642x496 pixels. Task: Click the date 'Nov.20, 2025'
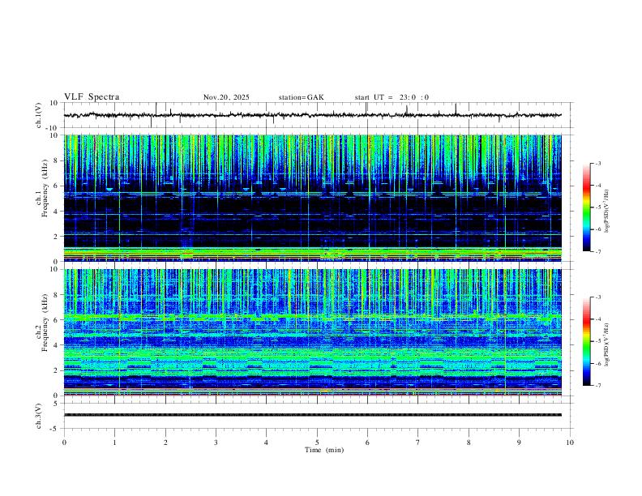(226, 97)
